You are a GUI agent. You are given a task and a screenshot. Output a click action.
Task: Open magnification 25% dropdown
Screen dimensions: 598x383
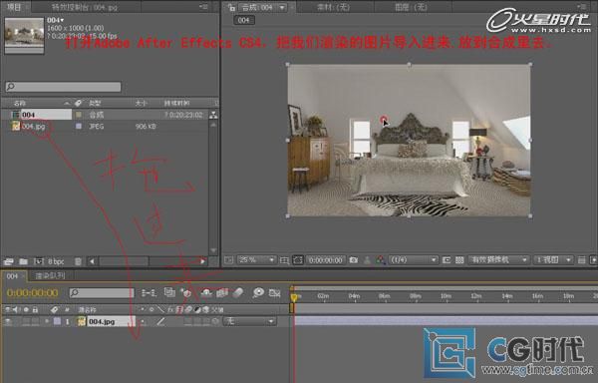[x=256, y=260]
